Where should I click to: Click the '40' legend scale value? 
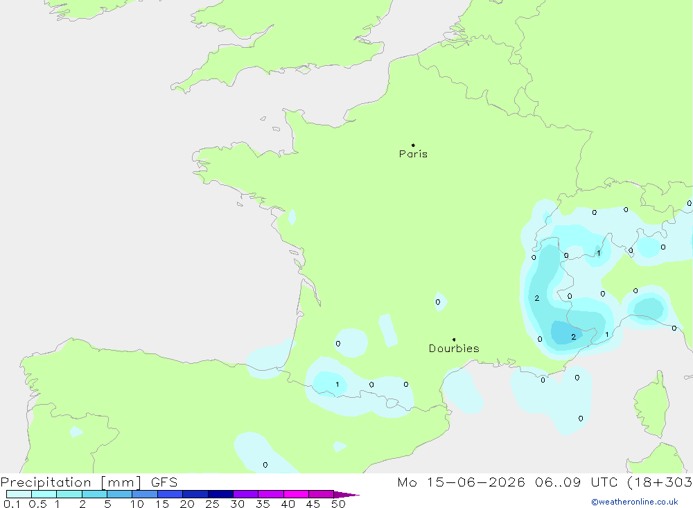pyautogui.click(x=288, y=504)
